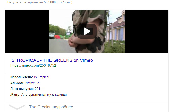Open the Is Tropical artist link
Screen dimensions: 170x112
click(x=42, y=77)
